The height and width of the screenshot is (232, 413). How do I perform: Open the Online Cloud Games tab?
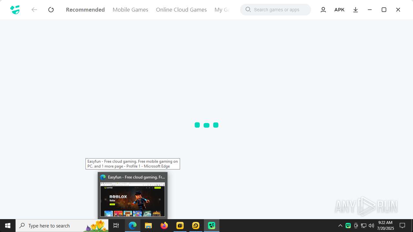pyautogui.click(x=181, y=10)
